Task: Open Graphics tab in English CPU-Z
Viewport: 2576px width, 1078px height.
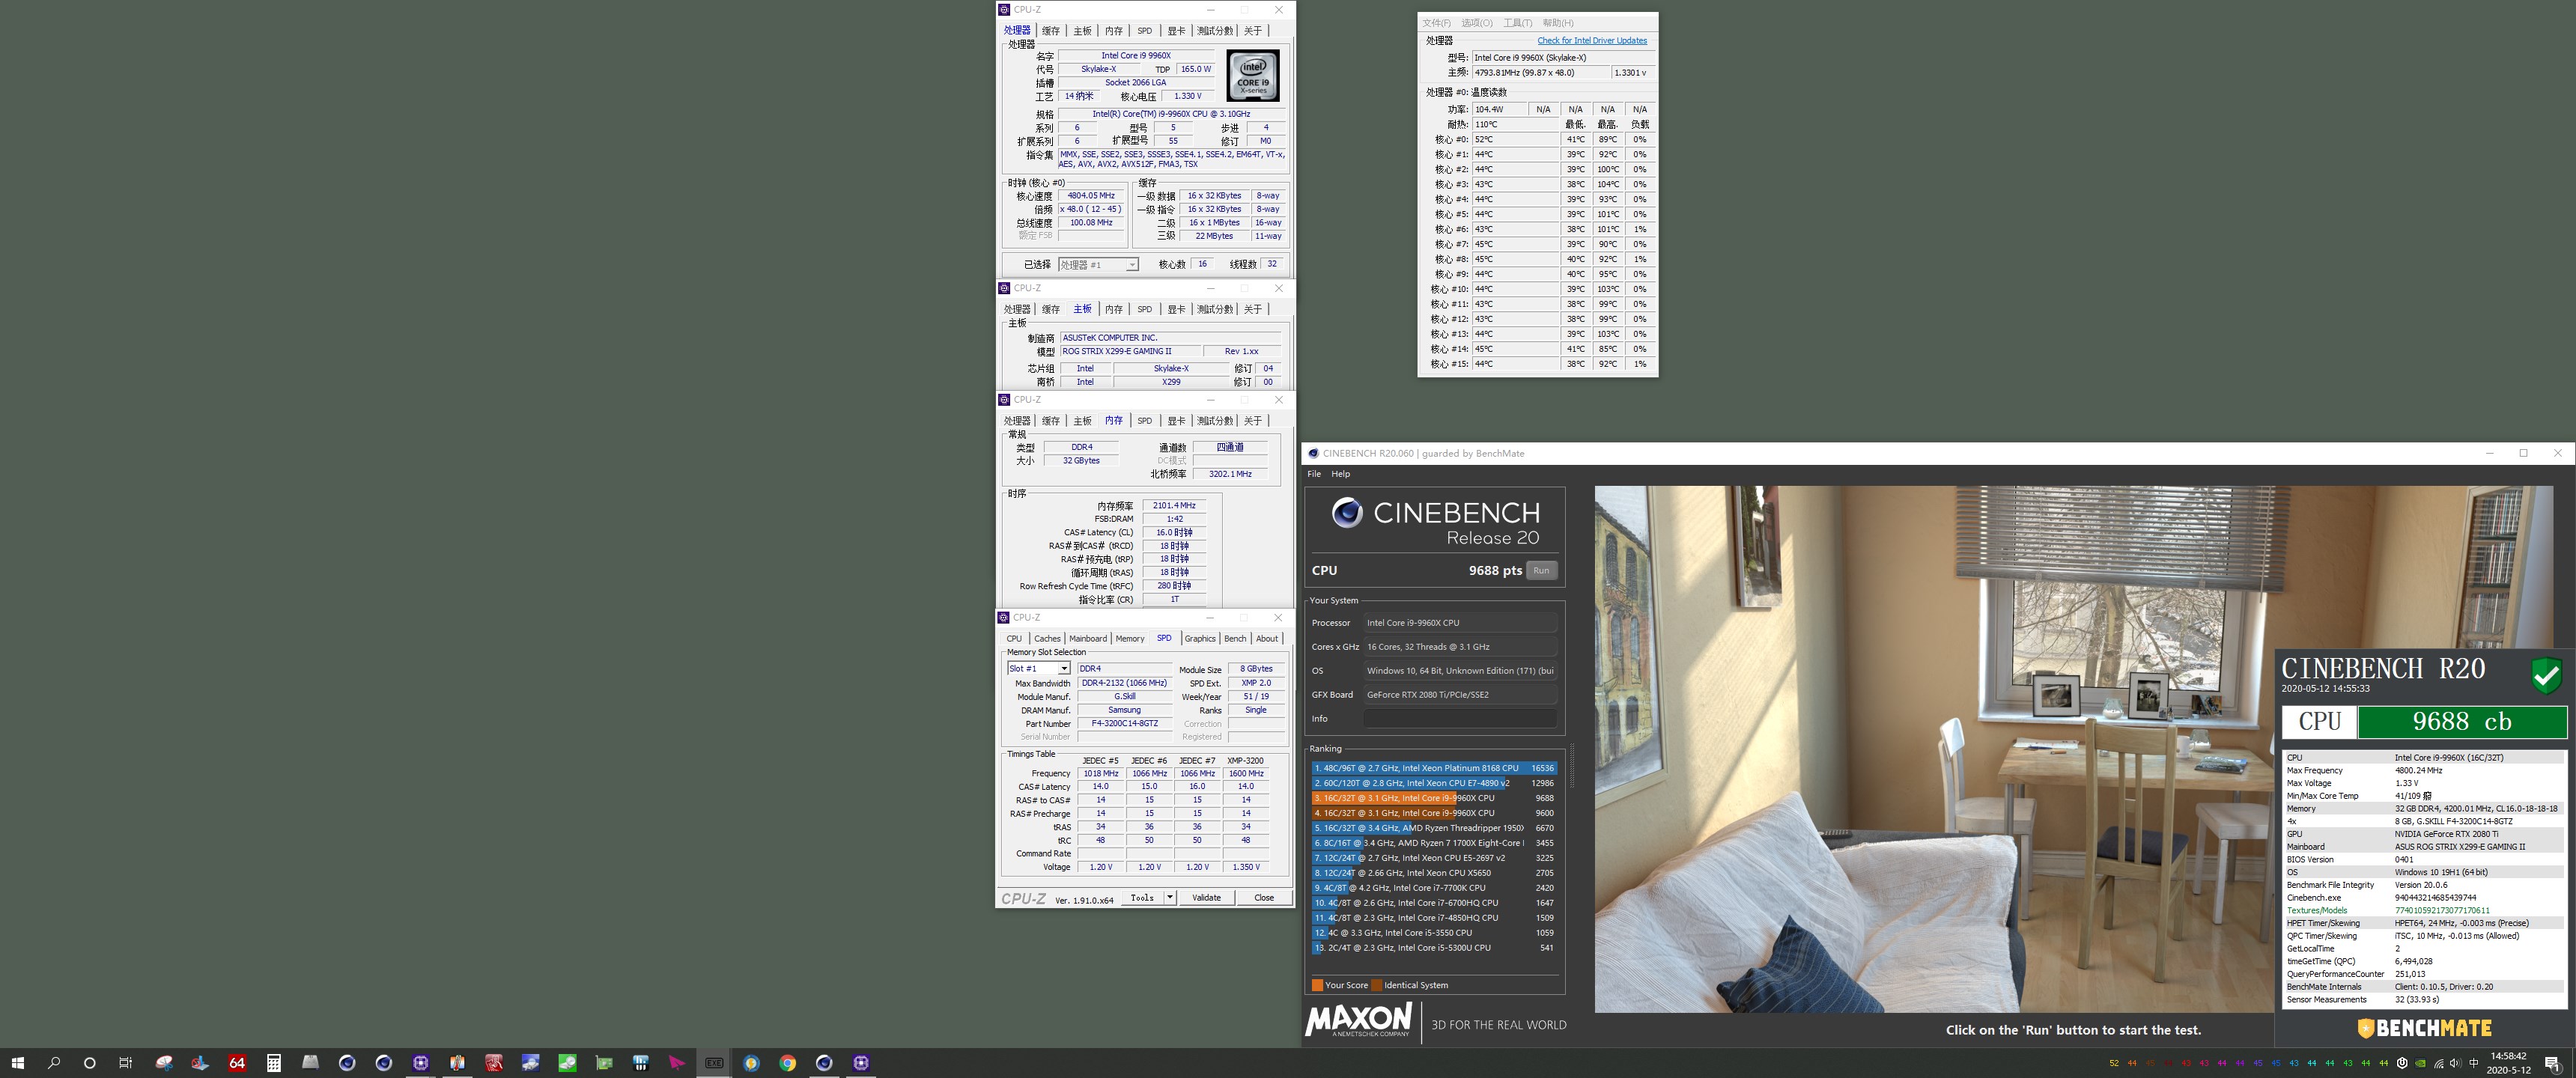Action: [1200, 639]
